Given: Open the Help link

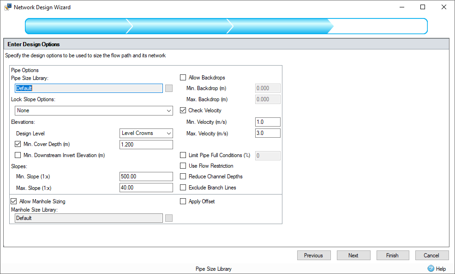Looking at the screenshot, I should point(441,269).
